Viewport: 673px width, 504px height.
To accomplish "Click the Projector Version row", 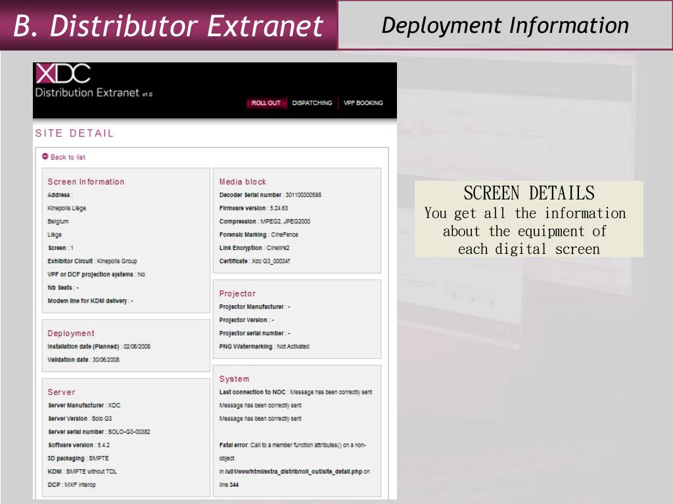I will tap(247, 320).
